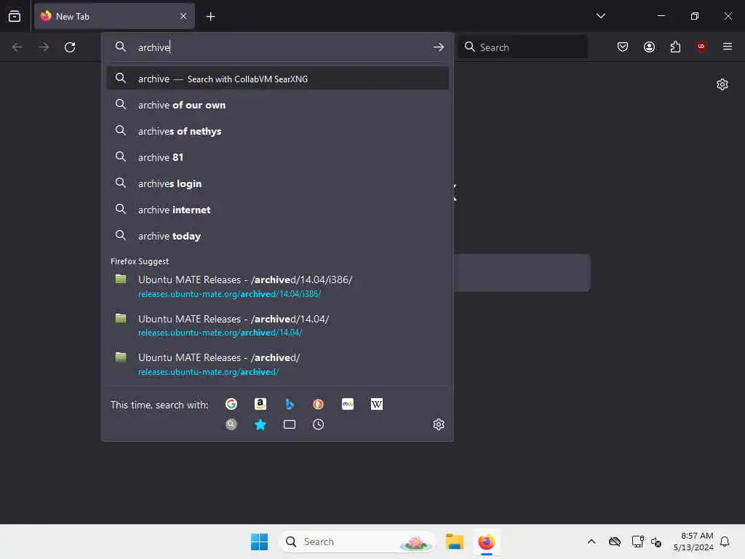Reload the current page

pyautogui.click(x=70, y=47)
